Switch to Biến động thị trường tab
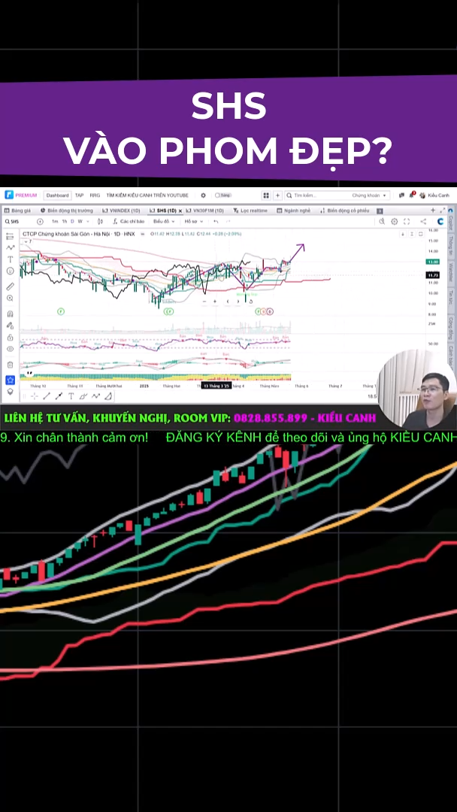The height and width of the screenshot is (812, 457). 66,211
